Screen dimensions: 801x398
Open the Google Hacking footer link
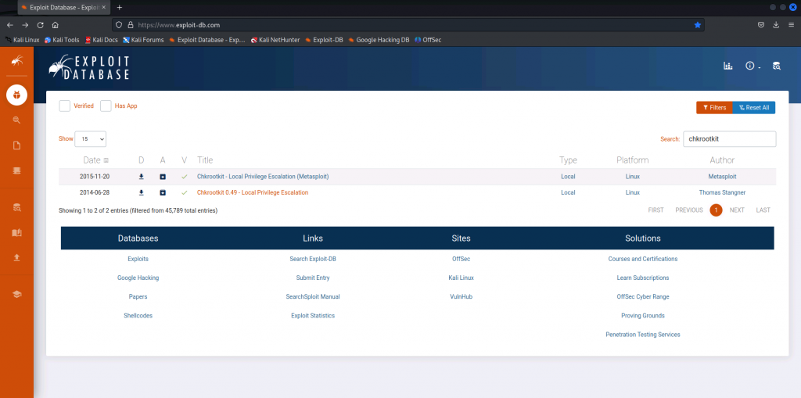pyautogui.click(x=138, y=278)
